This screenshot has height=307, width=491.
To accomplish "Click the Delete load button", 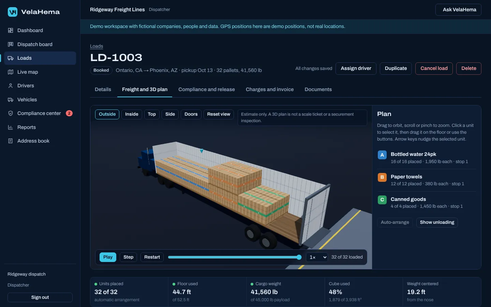I will pyautogui.click(x=469, y=68).
